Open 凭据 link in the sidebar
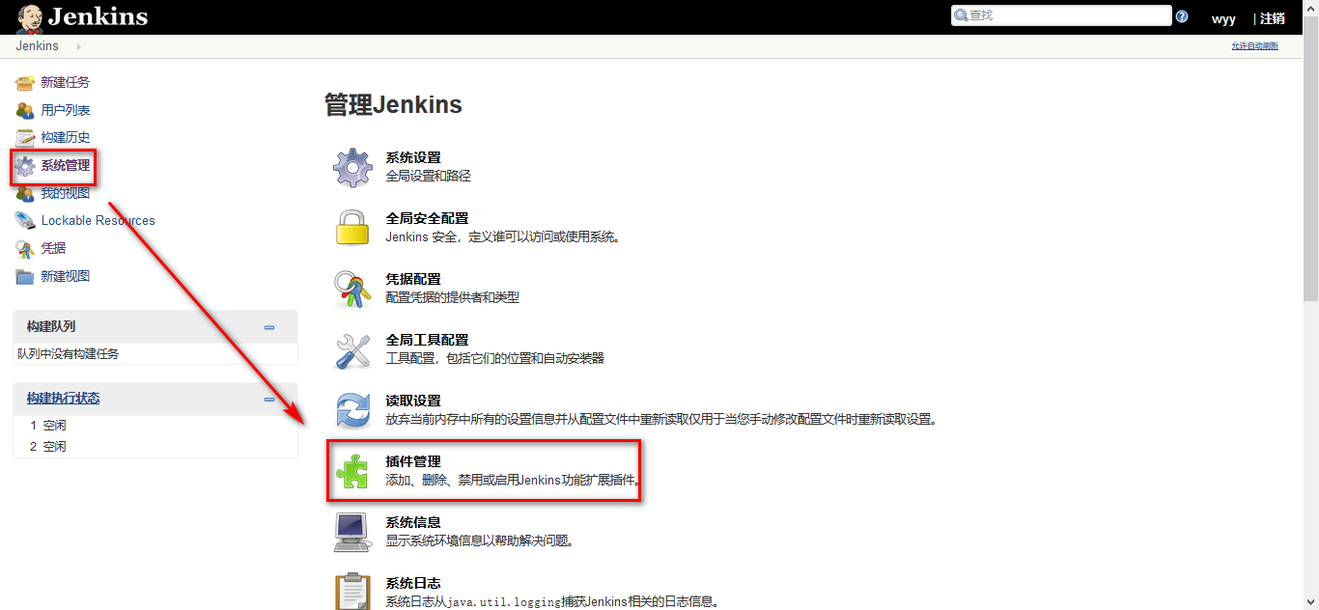Image resolution: width=1319 pixels, height=610 pixels. pyautogui.click(x=53, y=248)
